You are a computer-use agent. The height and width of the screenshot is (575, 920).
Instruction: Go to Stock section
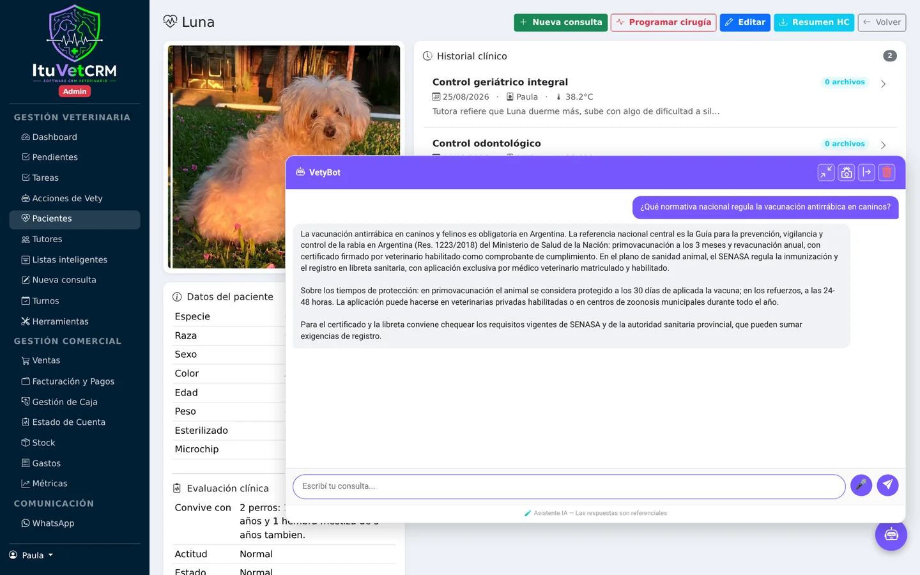pyautogui.click(x=75, y=443)
